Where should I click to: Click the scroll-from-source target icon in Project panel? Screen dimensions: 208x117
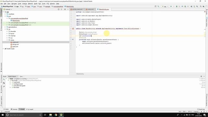coord(58,9)
